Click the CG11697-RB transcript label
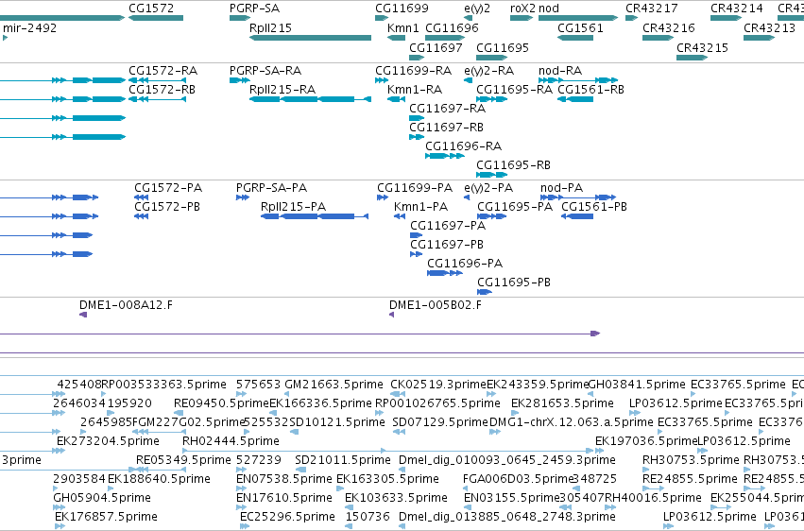 pyautogui.click(x=446, y=128)
